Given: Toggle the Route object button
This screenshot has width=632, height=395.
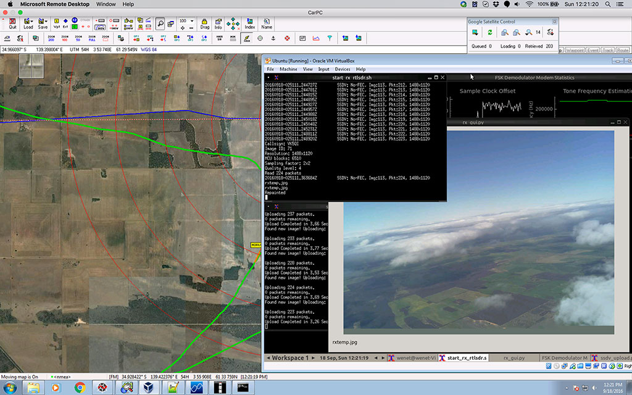Looking at the screenshot, I should (623, 51).
